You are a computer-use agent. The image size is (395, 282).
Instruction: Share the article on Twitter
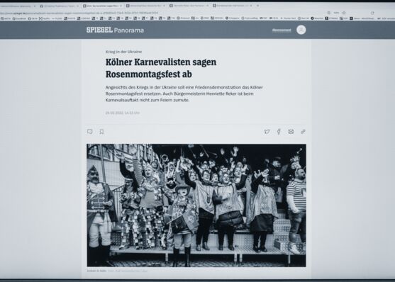[267, 132]
